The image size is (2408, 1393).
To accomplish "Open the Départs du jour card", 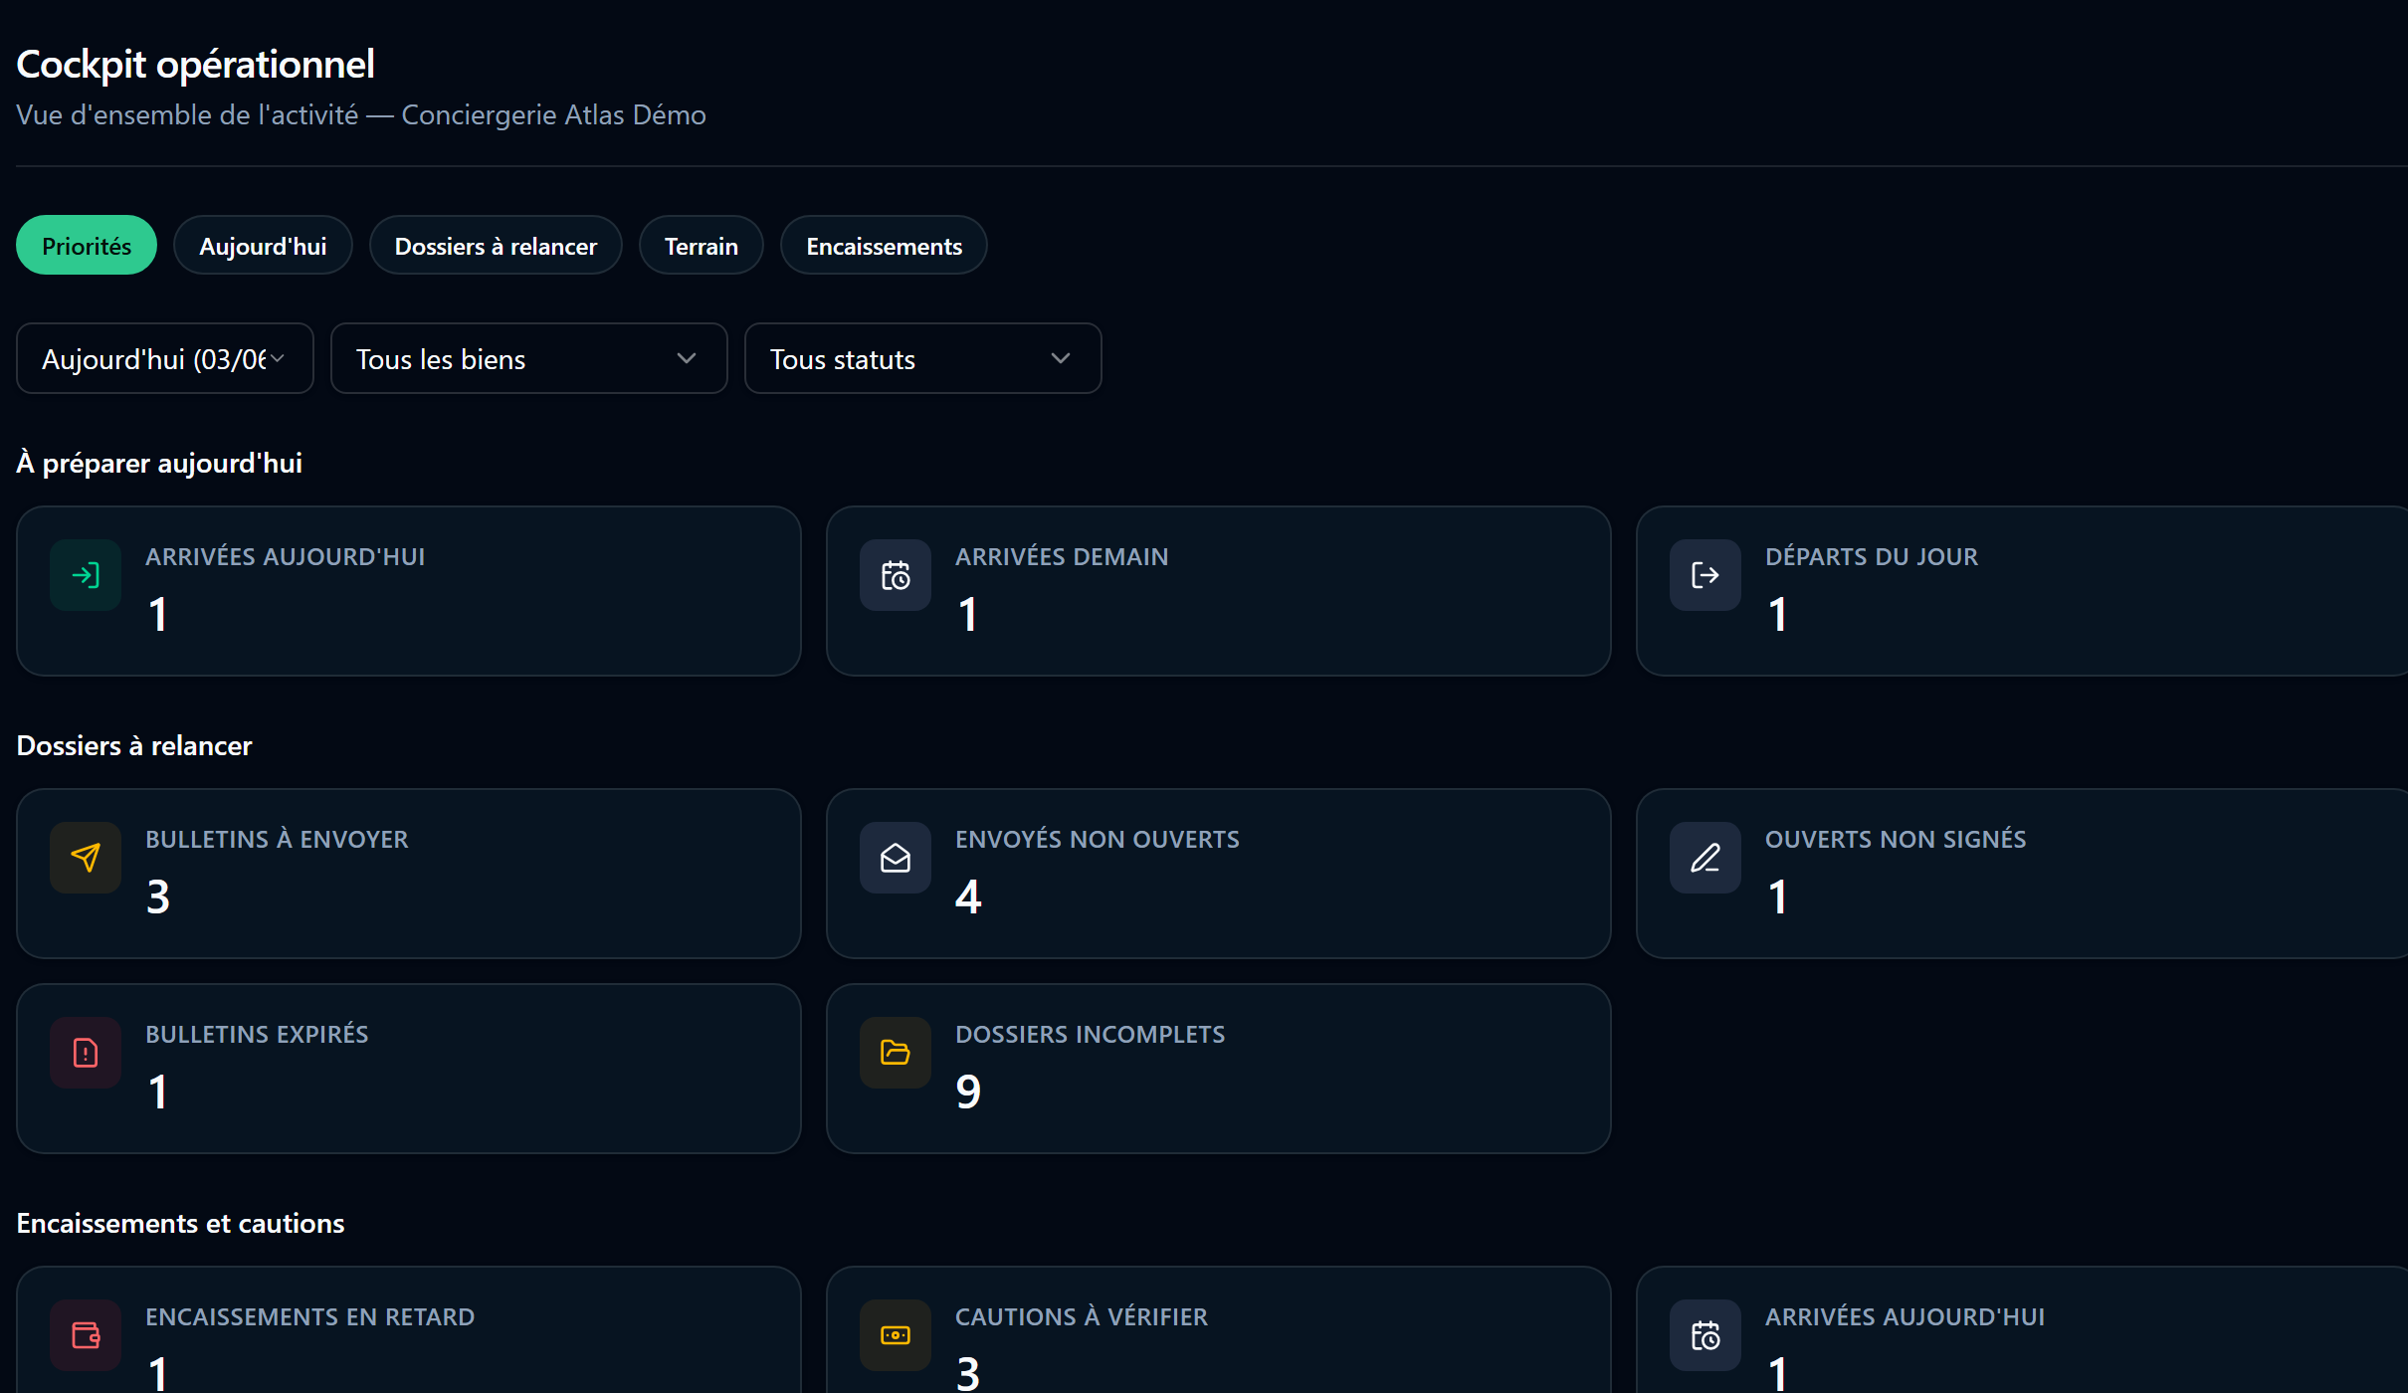I will [2022, 591].
